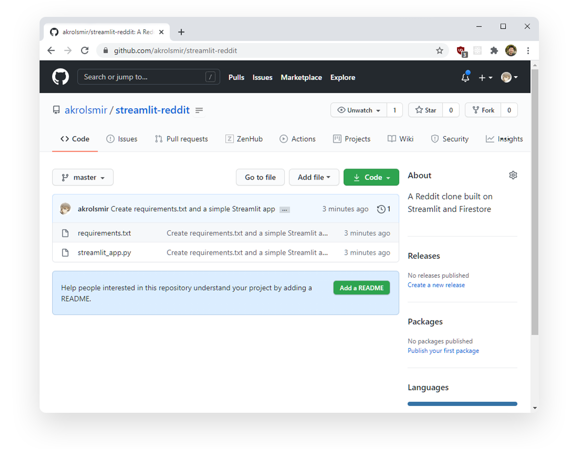579x449 pixels.
Task: Open the green Code download dropdown
Action: (x=371, y=177)
